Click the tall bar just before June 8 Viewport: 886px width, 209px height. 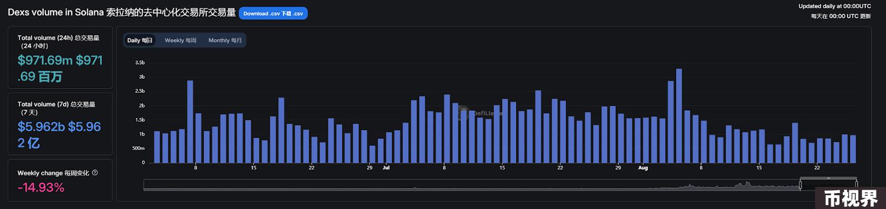(190, 121)
